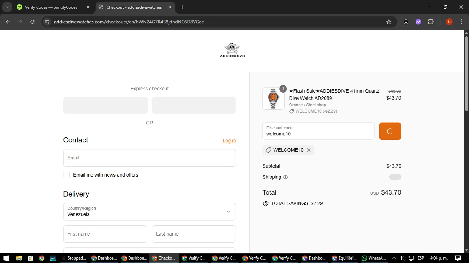
Task: Click the Log in link
Action: pos(229,141)
